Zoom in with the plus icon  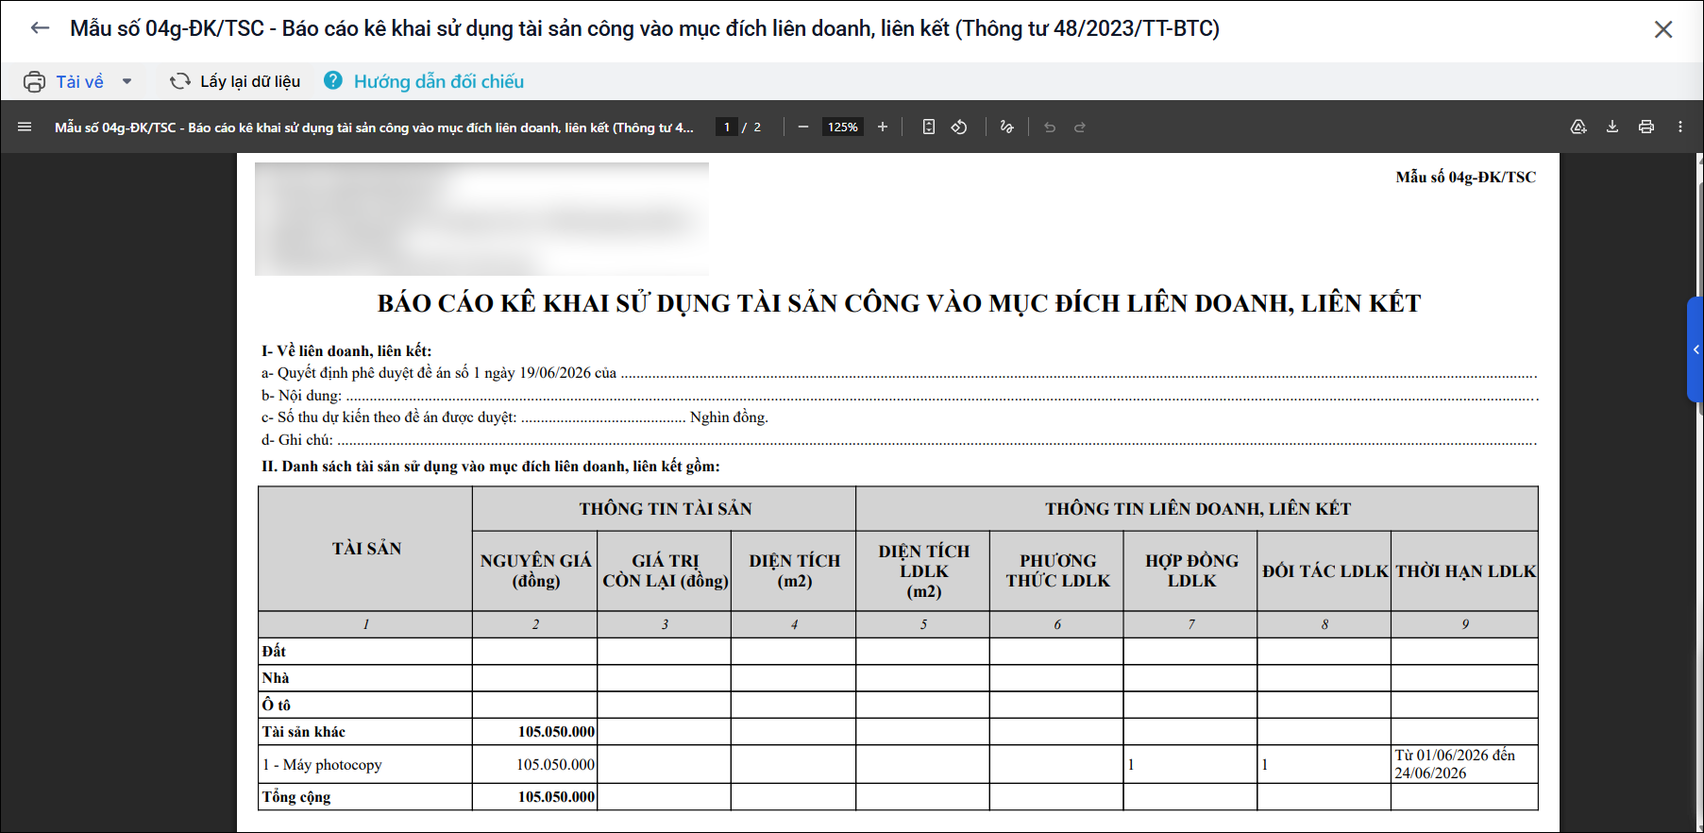tap(883, 127)
